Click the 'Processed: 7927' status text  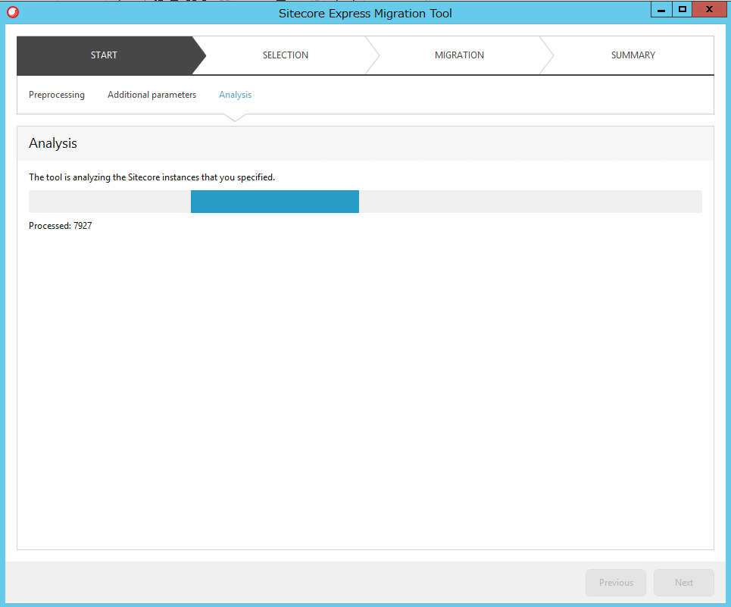coord(61,226)
